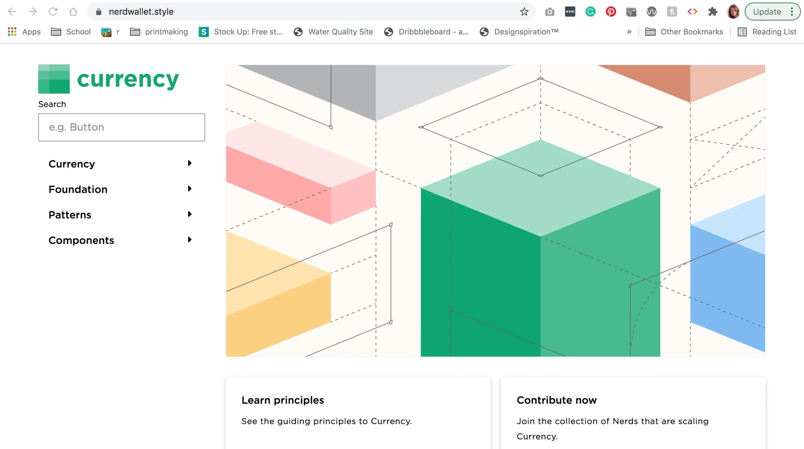Expand the Currency sidebar section arrow
This screenshot has width=804, height=449.
189,163
